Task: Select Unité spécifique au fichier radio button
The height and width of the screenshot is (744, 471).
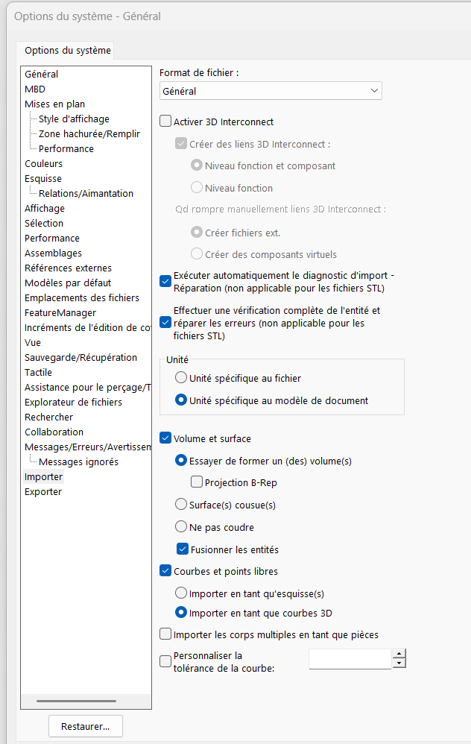Action: tap(180, 378)
